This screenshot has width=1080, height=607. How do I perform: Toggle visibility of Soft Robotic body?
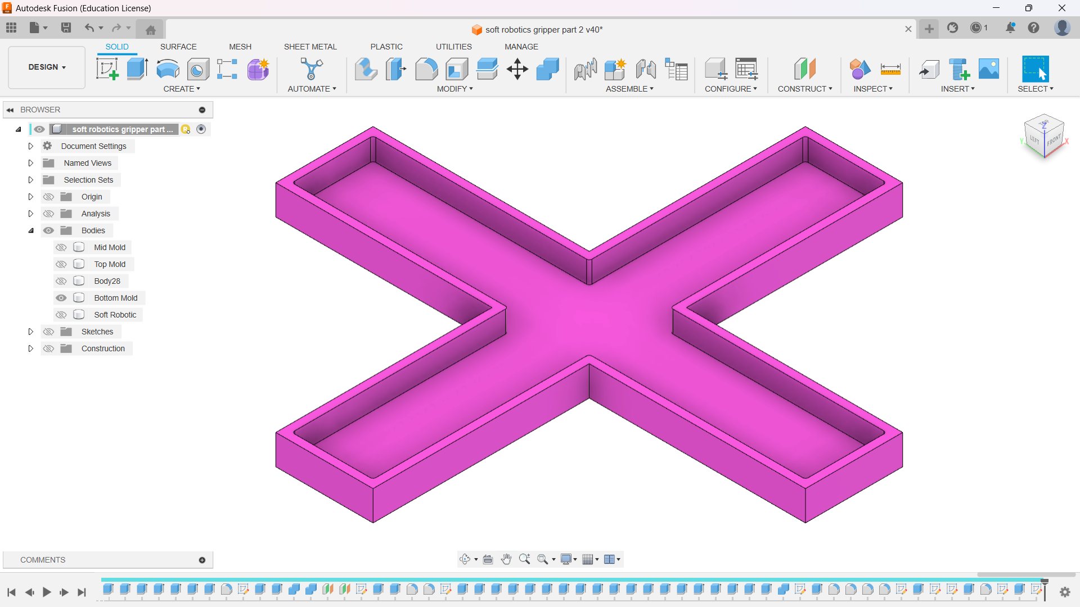coord(61,315)
